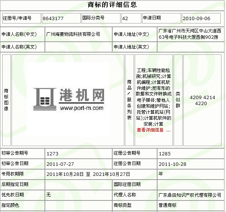Click the 申请人地址(英文) label
The height and width of the screenshot is (212, 226).
pyautogui.click(x=131, y=47)
